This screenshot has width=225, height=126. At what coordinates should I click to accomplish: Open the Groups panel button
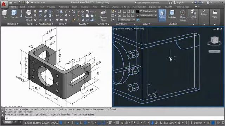click(204, 13)
